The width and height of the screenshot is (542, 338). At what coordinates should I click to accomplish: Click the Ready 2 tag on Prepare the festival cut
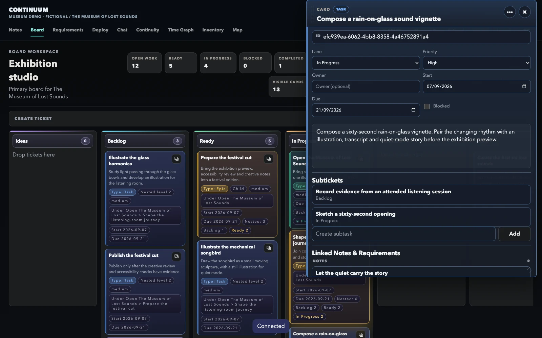pyautogui.click(x=240, y=231)
